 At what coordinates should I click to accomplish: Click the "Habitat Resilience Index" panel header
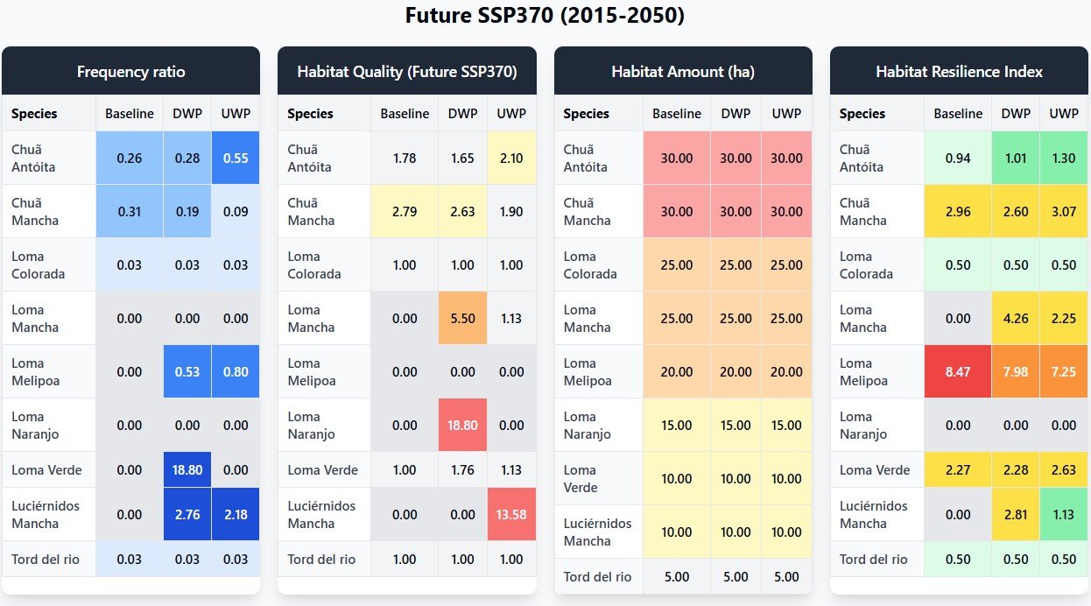coord(959,72)
